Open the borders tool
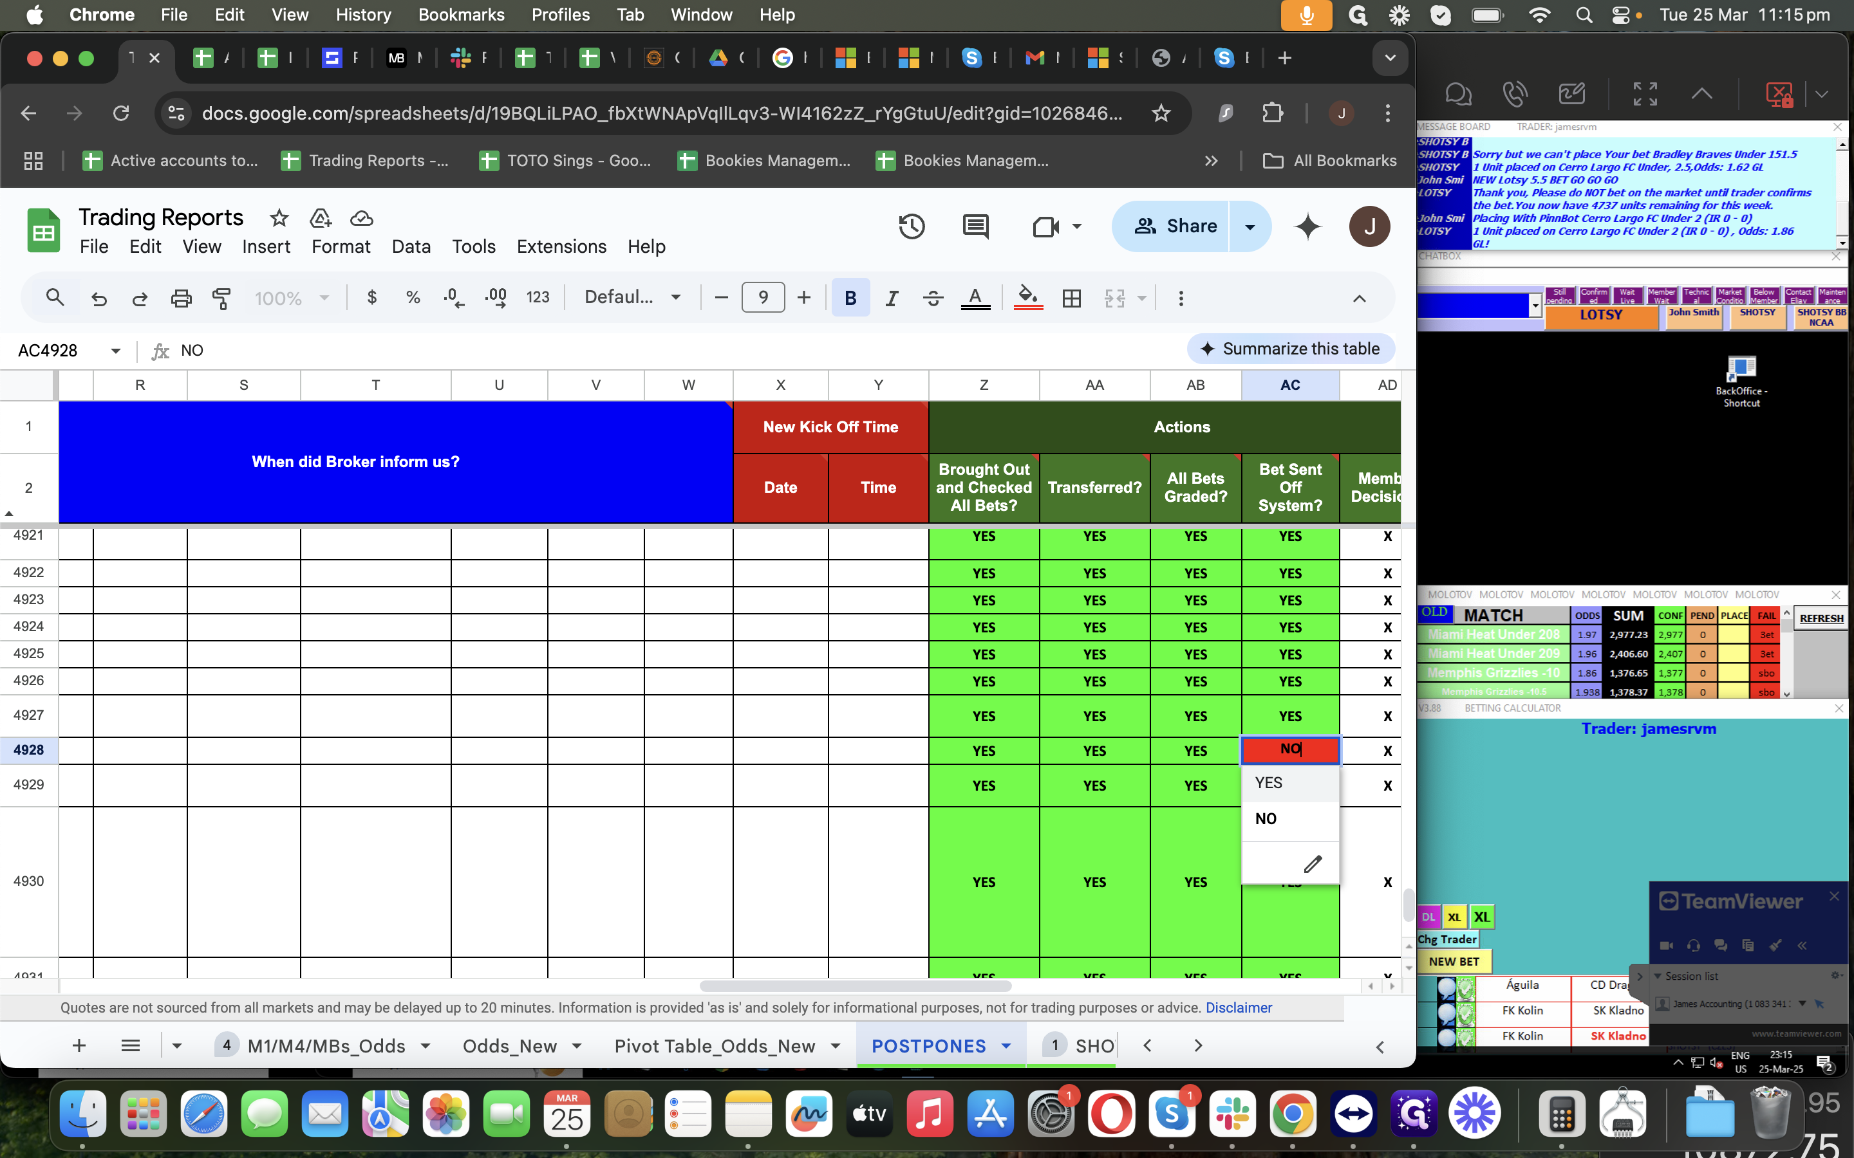Image resolution: width=1854 pixels, height=1158 pixels. coord(1072,298)
